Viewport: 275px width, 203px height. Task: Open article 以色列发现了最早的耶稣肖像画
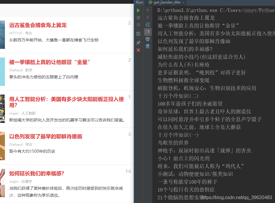coord(46,136)
